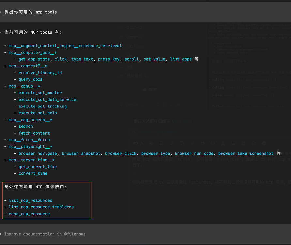Click 'browser_take_screenshot' tool name
The width and height of the screenshot is (291, 245).
pos(246,153)
